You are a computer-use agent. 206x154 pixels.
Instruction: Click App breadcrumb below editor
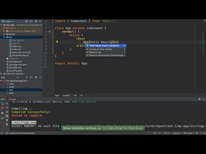pos(57,95)
